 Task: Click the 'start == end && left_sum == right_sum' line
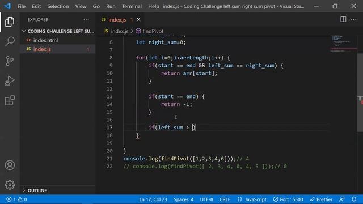click(216, 66)
